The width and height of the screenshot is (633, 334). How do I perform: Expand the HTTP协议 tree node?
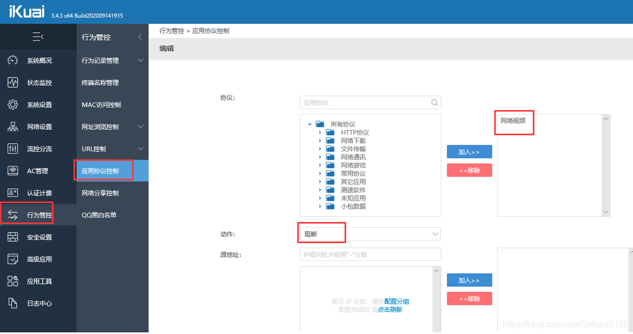point(320,132)
